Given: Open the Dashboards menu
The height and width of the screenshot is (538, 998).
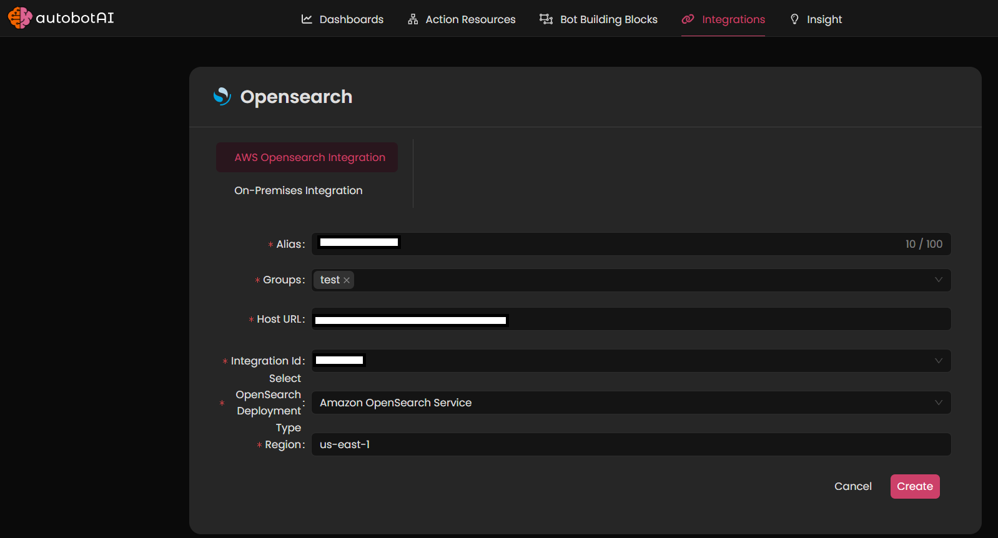Looking at the screenshot, I should (342, 19).
